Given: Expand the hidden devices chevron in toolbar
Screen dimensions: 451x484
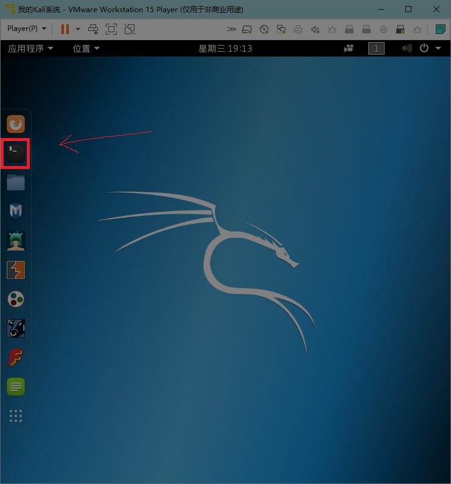Looking at the screenshot, I should pyautogui.click(x=231, y=29).
